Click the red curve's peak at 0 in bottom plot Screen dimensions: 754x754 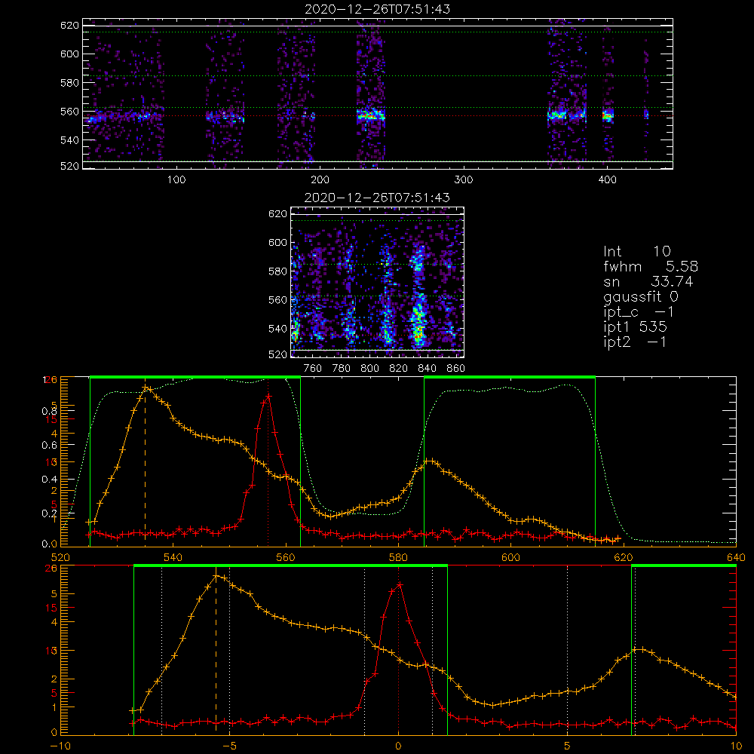tap(399, 584)
